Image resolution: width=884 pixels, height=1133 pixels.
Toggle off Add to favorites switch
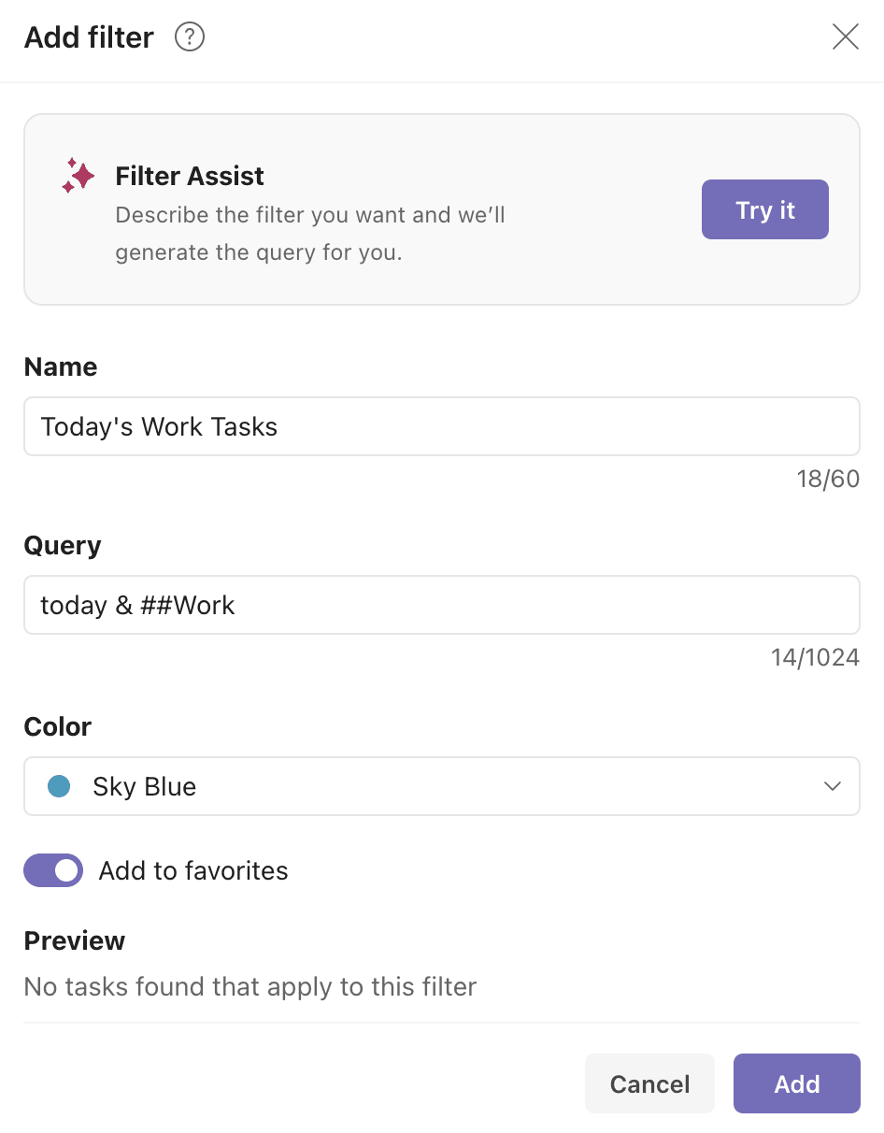[53, 871]
